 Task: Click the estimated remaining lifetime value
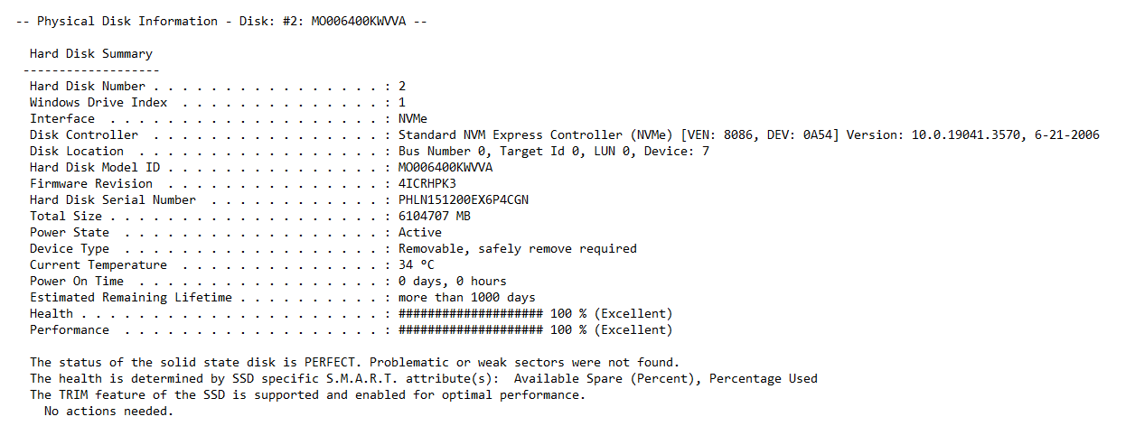coord(467,297)
